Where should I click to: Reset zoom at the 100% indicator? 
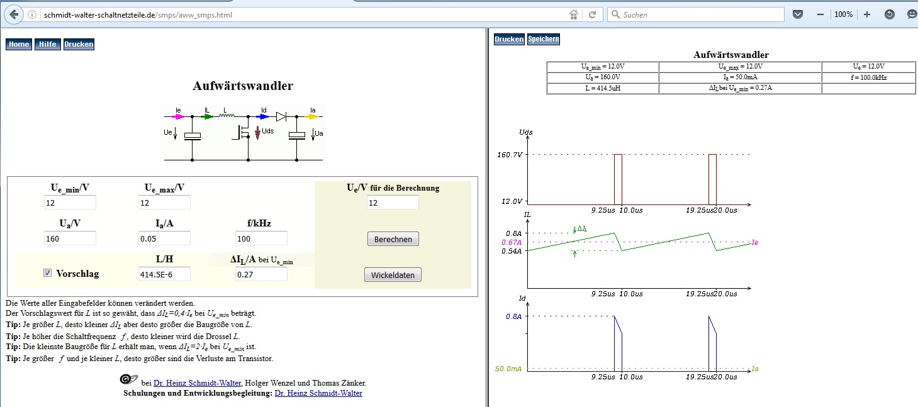[844, 14]
